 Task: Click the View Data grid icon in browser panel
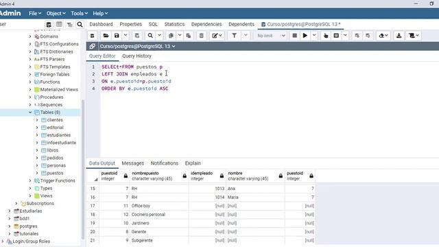[x=59, y=25]
